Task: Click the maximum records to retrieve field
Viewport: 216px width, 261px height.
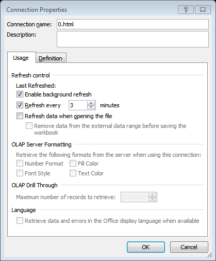Action: click(x=135, y=197)
